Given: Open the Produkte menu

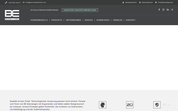Looking at the screenshot, I should (57, 20).
